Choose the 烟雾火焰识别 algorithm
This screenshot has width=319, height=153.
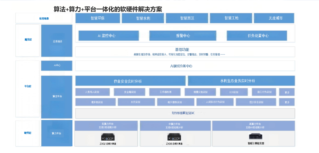pyautogui.click(x=200, y=92)
